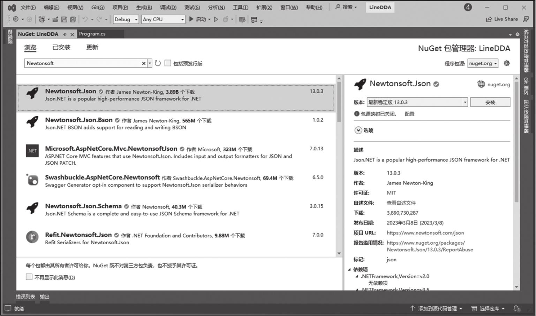Open the 文件(F) menu

click(x=28, y=7)
